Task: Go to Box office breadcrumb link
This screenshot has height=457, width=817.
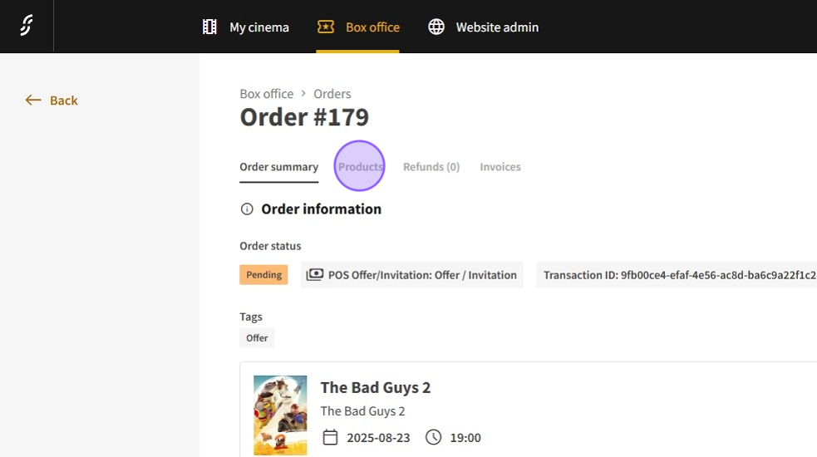Action: click(x=266, y=94)
